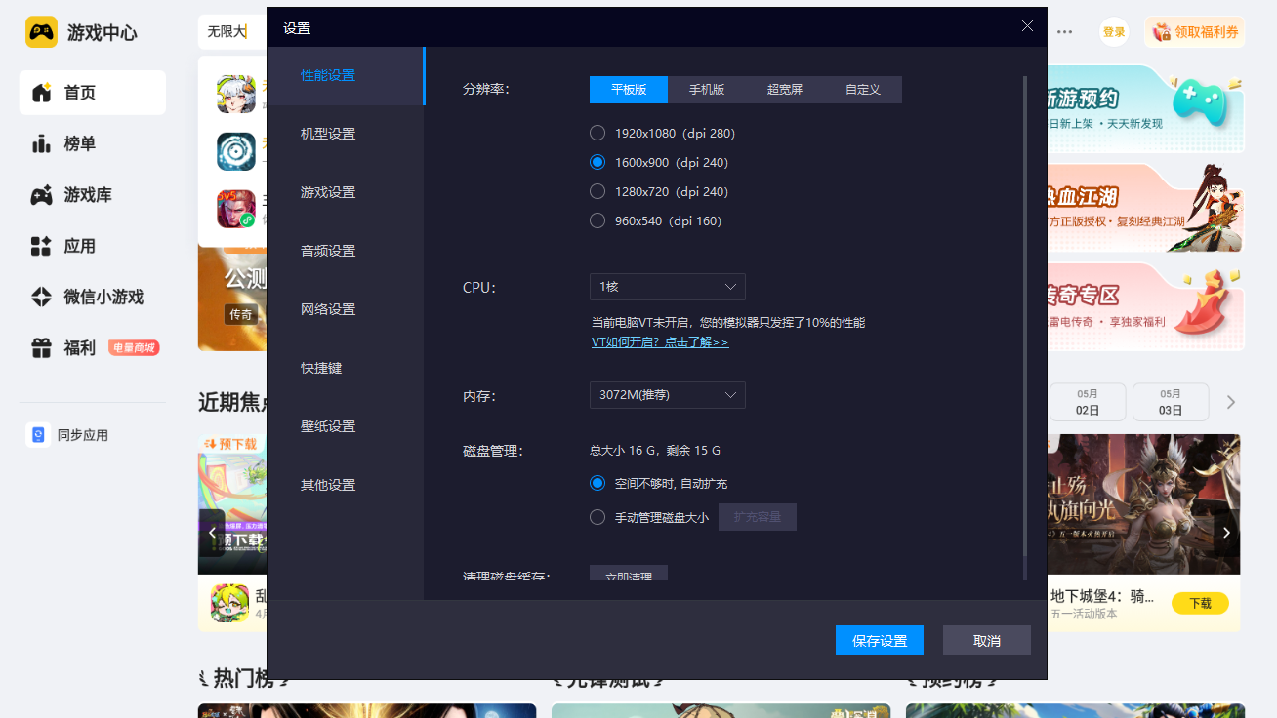Click the 同步应用 sync icon
Screen dimensions: 1277x718
[x=38, y=435]
